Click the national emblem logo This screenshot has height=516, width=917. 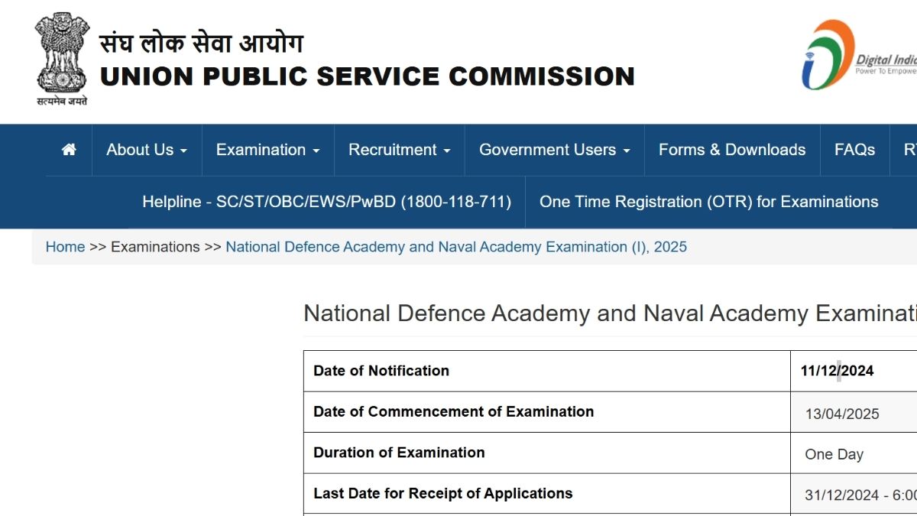[62, 60]
